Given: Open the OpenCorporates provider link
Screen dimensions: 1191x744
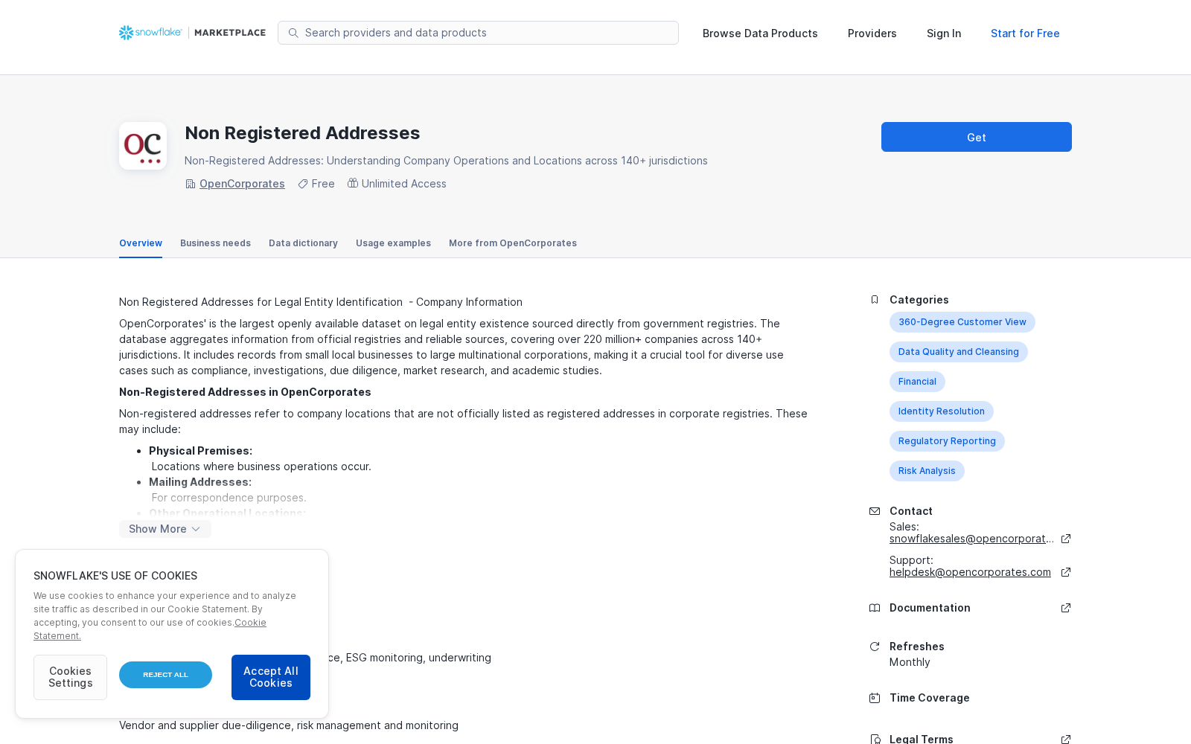Looking at the screenshot, I should (x=242, y=184).
